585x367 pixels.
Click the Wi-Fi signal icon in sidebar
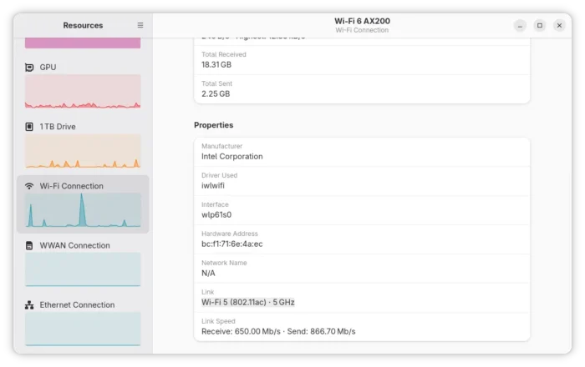point(30,186)
